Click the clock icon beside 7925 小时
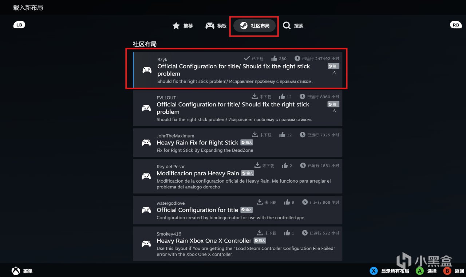Screen dimensions: 466x277 303,135
